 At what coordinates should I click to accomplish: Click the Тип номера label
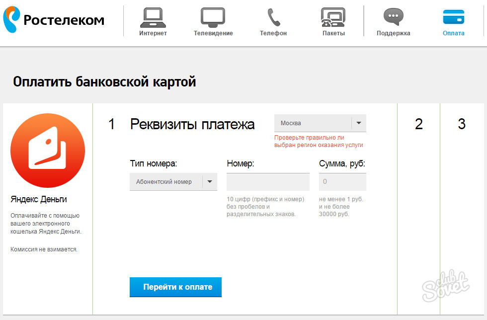(154, 164)
